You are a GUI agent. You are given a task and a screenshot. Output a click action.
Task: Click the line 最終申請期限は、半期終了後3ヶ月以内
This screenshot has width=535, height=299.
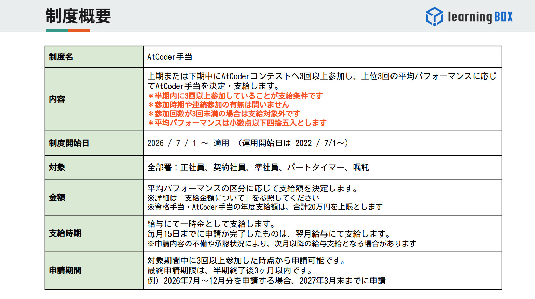point(230,270)
